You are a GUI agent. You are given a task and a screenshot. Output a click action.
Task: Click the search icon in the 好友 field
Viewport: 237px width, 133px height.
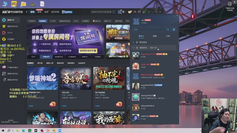tap(168, 30)
